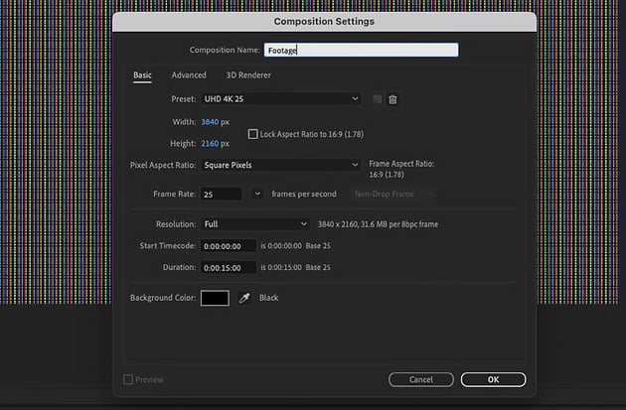Open the Pixel Aspect Ratio dropdown
The image size is (626, 410).
(x=280, y=165)
